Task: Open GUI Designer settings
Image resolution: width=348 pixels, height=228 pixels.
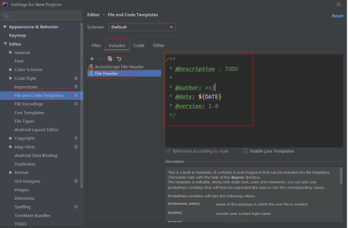Action: [28, 181]
